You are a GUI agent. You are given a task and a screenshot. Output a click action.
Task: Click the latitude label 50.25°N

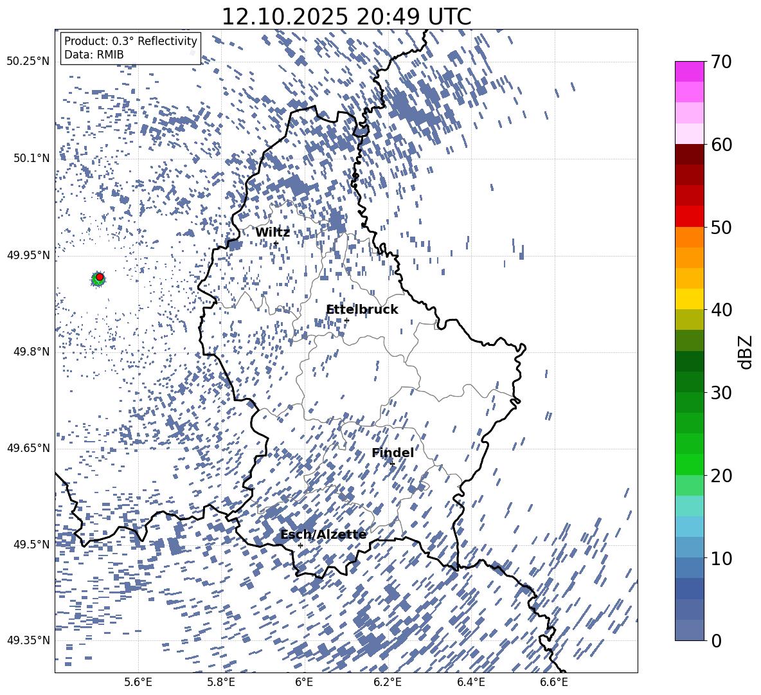pyautogui.click(x=28, y=62)
